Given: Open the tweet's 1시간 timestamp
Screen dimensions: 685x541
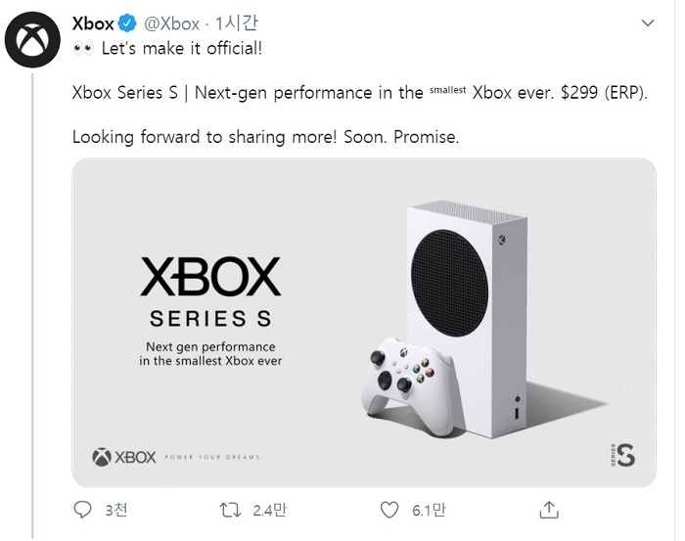Looking at the screenshot, I should [234, 23].
